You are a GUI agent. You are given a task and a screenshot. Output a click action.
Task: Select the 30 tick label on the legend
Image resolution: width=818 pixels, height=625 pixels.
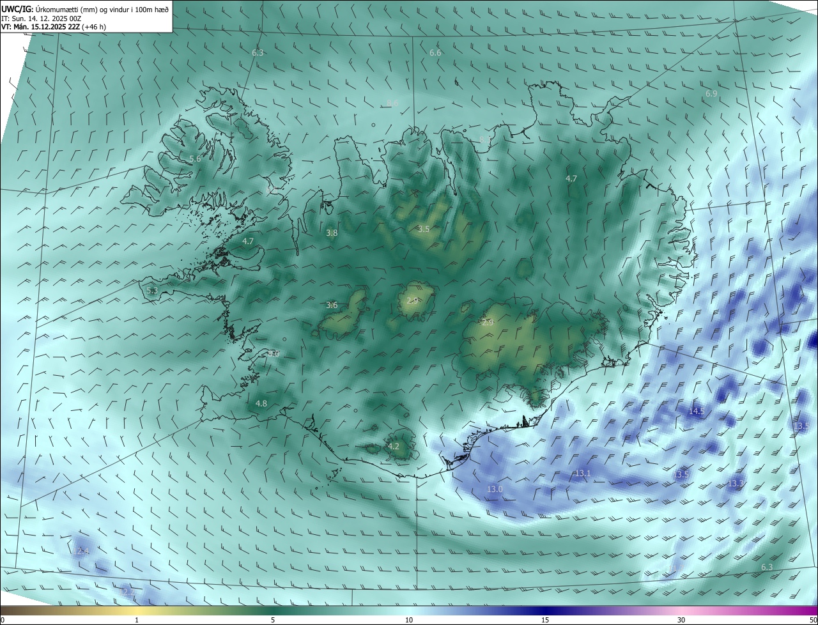(x=681, y=620)
